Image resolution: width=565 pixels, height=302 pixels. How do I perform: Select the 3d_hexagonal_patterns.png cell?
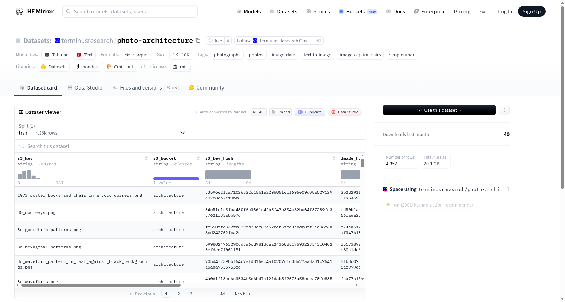pos(83,247)
